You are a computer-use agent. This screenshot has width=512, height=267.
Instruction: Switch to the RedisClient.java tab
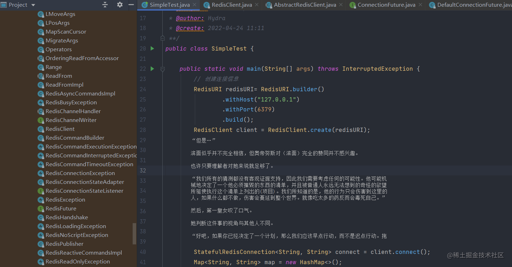click(232, 5)
